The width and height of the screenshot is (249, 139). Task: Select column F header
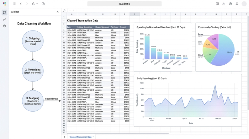point(135,14)
